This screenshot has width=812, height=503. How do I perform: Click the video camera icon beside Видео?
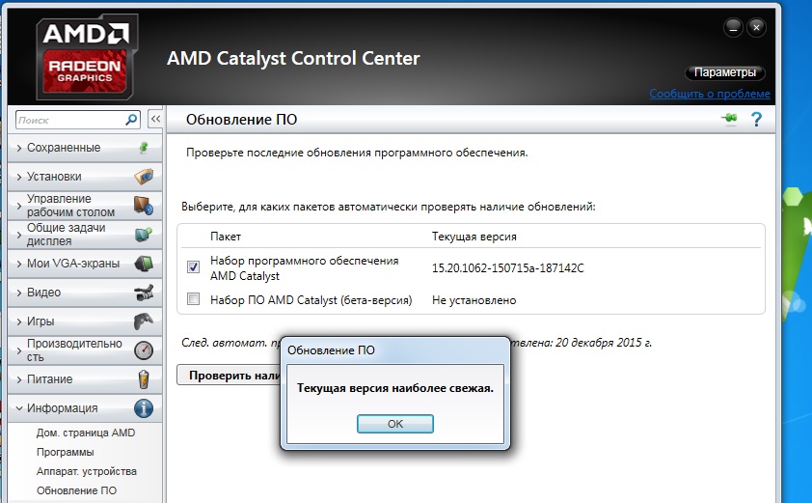point(144,293)
